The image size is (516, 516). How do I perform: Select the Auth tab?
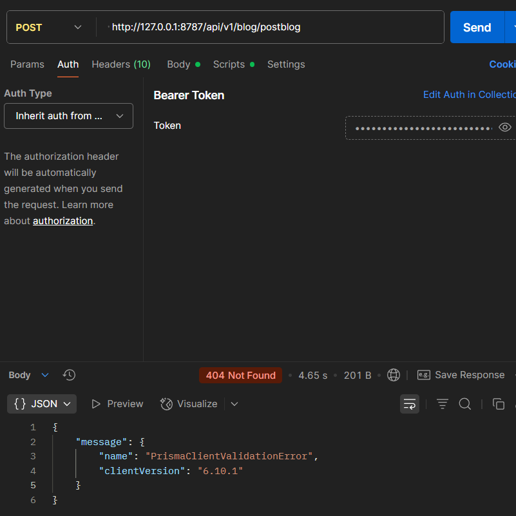[68, 64]
